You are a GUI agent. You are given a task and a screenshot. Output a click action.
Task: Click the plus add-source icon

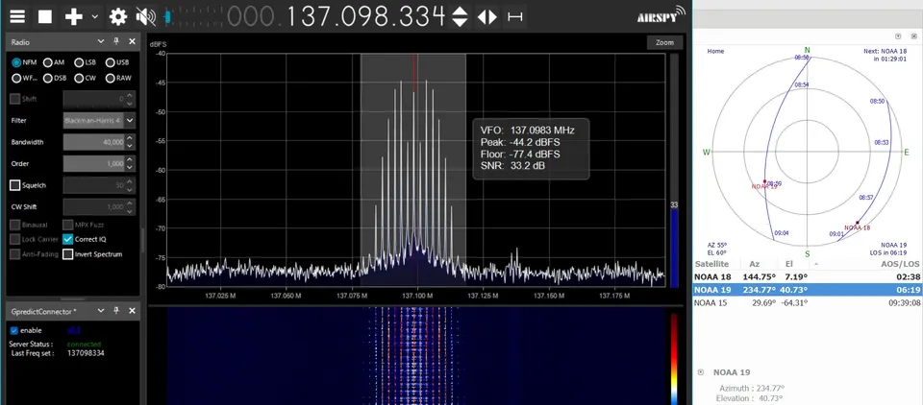(x=73, y=16)
